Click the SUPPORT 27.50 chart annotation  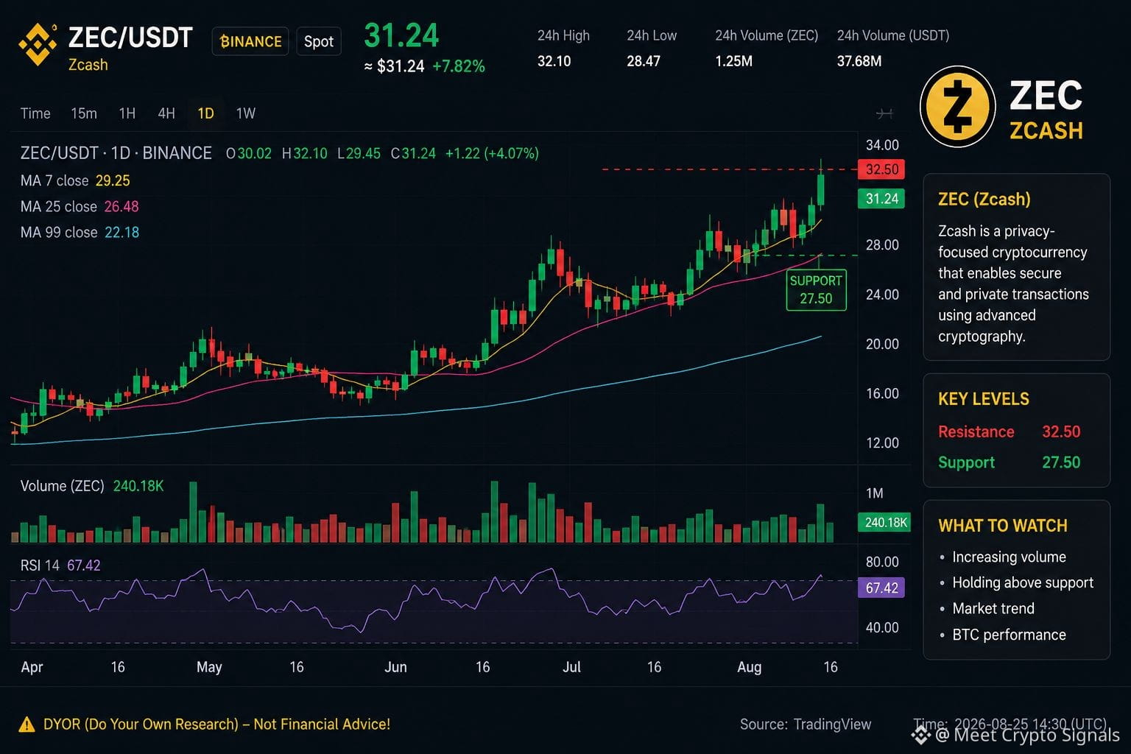pyautogui.click(x=816, y=289)
